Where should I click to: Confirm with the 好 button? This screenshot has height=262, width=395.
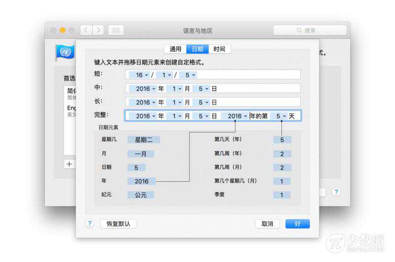[298, 224]
